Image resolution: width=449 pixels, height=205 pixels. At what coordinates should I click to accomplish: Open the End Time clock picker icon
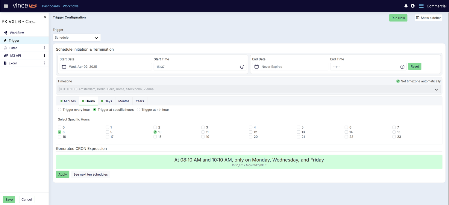click(x=402, y=67)
